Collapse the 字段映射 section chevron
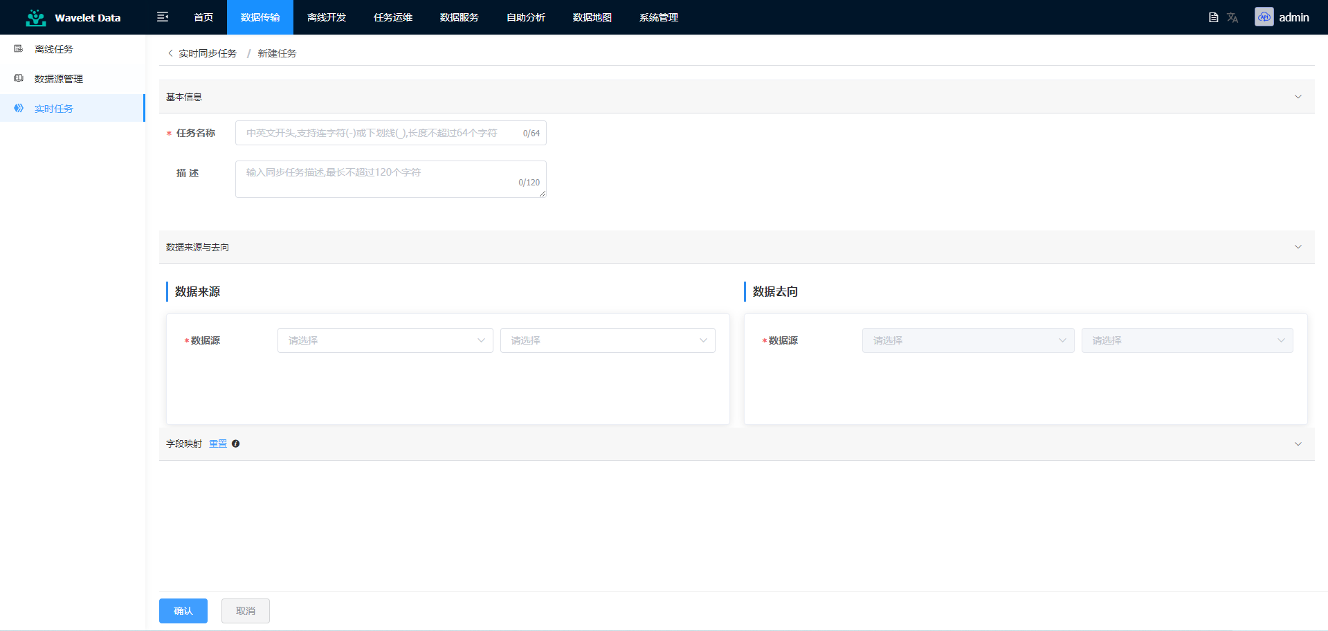 tap(1298, 444)
